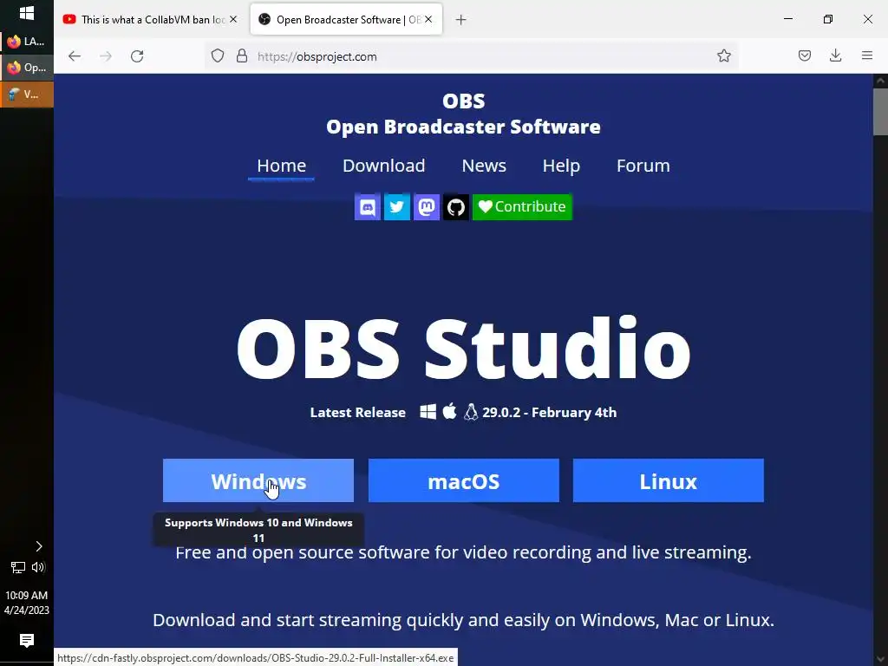Switch to the LA... Firefox taskbar window

click(27, 42)
